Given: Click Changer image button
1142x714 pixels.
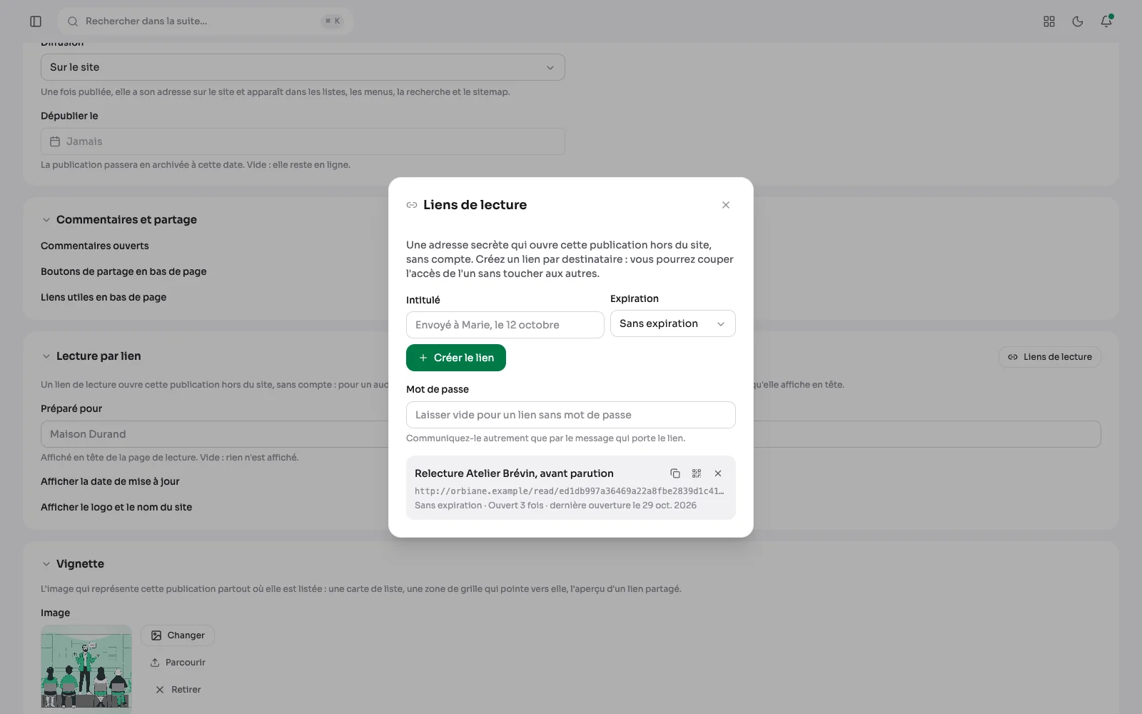Looking at the screenshot, I should (x=178, y=635).
